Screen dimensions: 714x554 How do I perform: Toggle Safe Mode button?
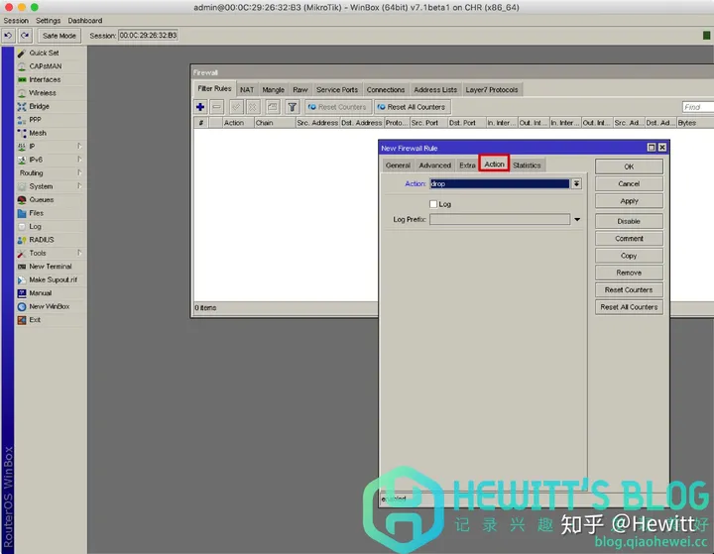59,36
